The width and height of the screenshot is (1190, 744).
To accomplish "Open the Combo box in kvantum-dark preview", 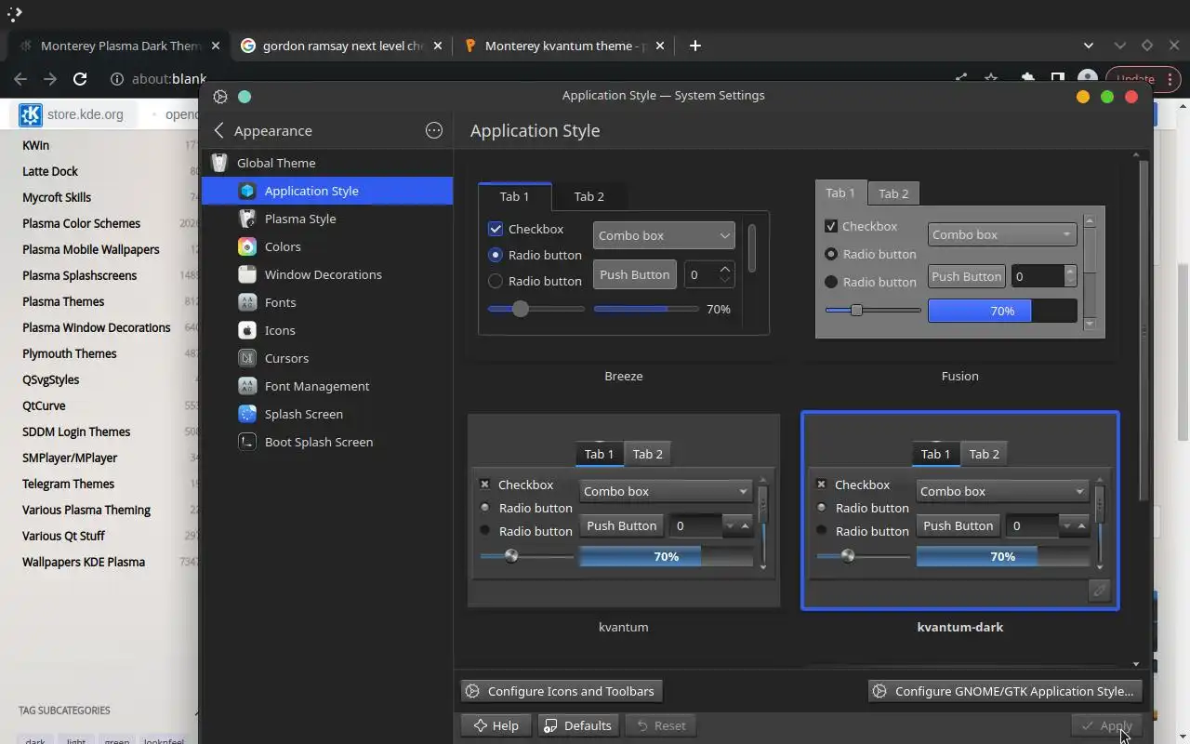I will pos(1002,491).
